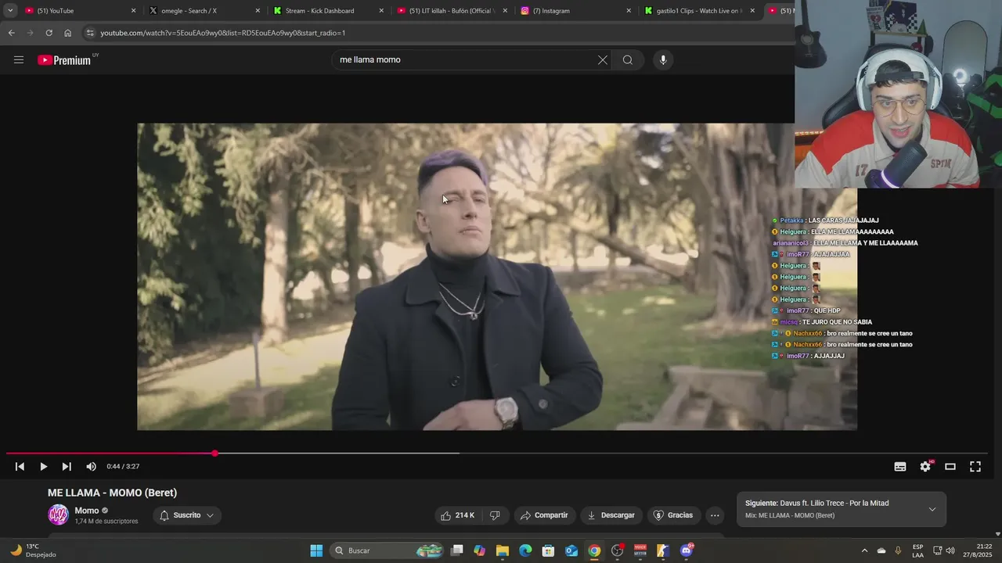Viewport: 1002px width, 563px height.
Task: Open Discord from the taskbar
Action: pos(687,550)
